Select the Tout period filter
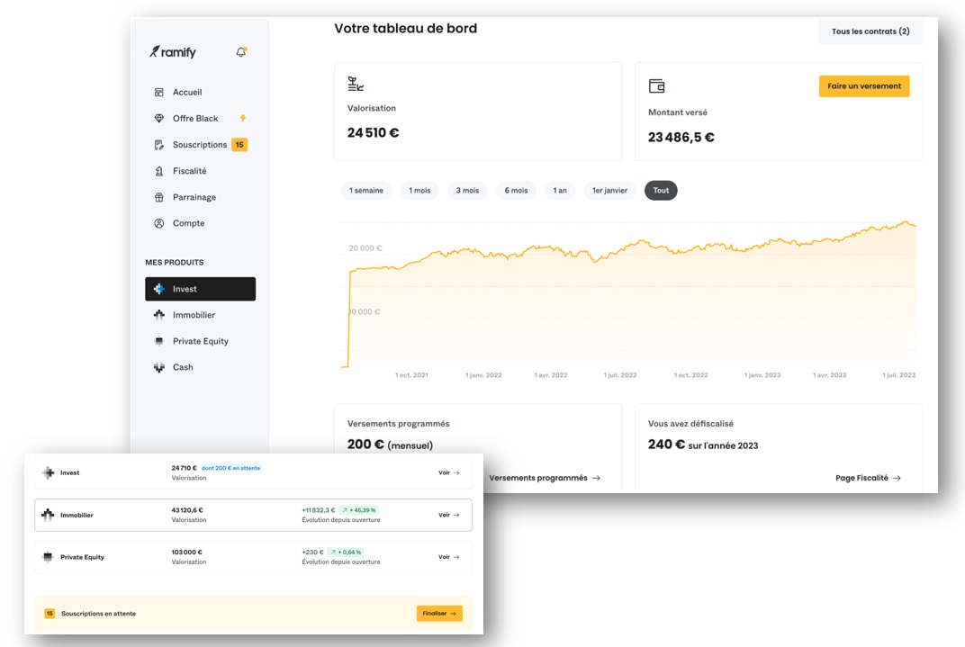The image size is (965, 647). (x=661, y=191)
